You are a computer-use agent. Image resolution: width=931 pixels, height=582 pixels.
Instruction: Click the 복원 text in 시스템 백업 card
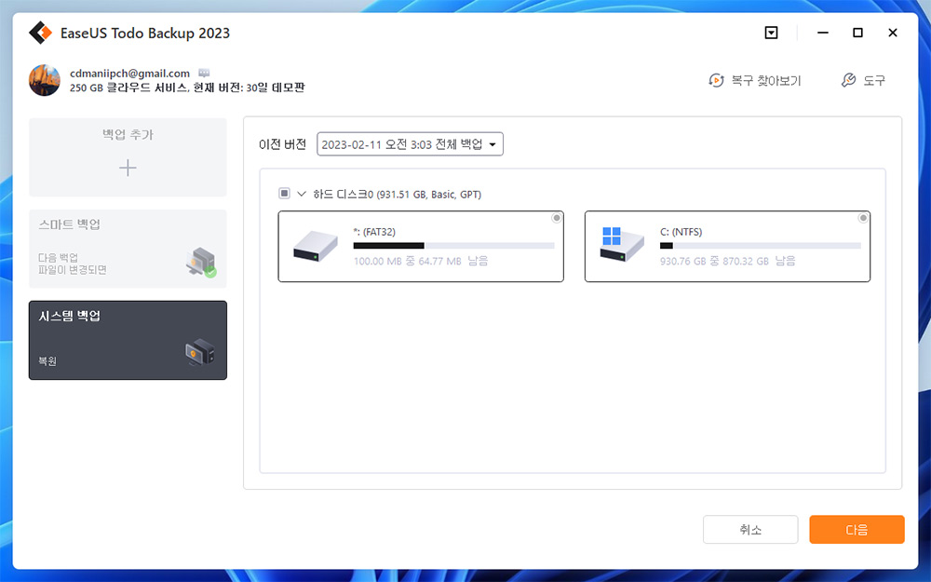(x=47, y=360)
